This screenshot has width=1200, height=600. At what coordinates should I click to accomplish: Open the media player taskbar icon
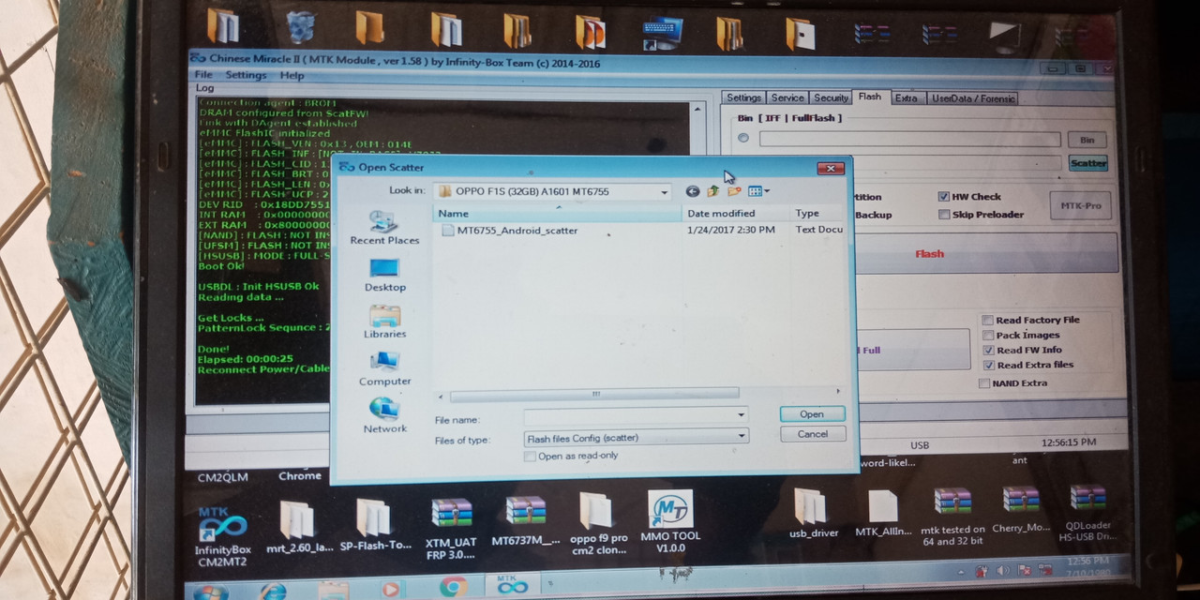click(x=390, y=589)
